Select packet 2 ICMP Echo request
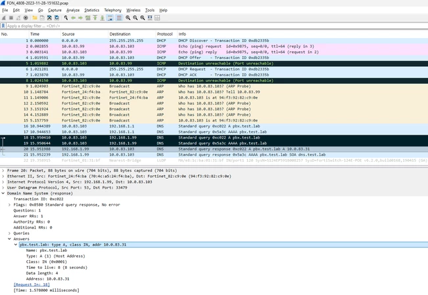 (214, 47)
